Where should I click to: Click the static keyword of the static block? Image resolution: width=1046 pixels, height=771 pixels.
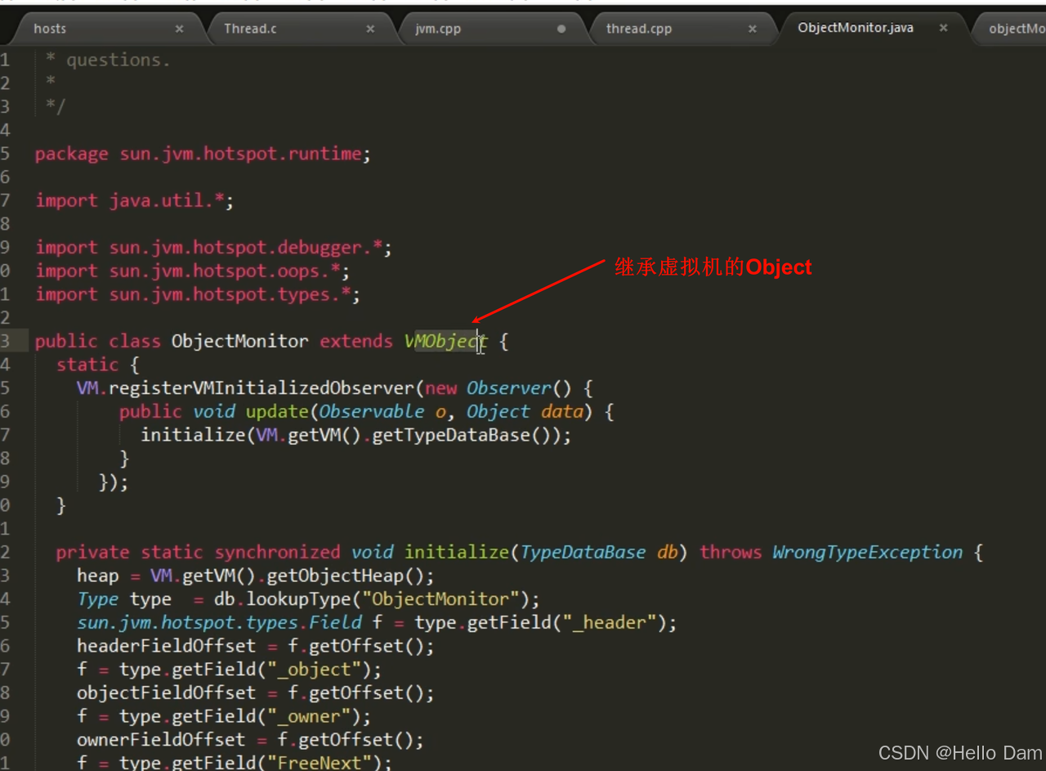coord(87,365)
